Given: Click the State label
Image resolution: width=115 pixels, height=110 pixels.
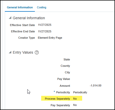Looking at the screenshot, I should (67, 59).
